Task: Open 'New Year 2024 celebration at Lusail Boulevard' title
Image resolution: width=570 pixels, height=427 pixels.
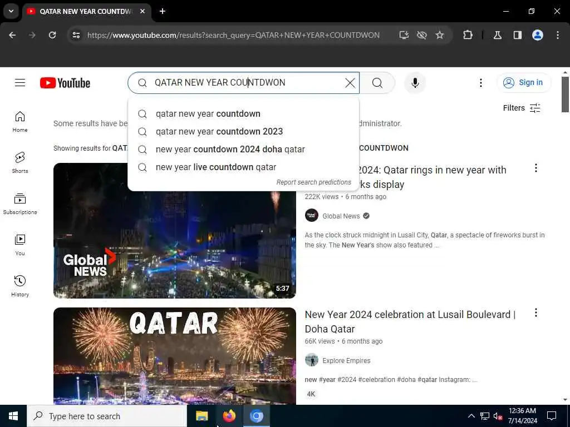Action: tap(410, 322)
